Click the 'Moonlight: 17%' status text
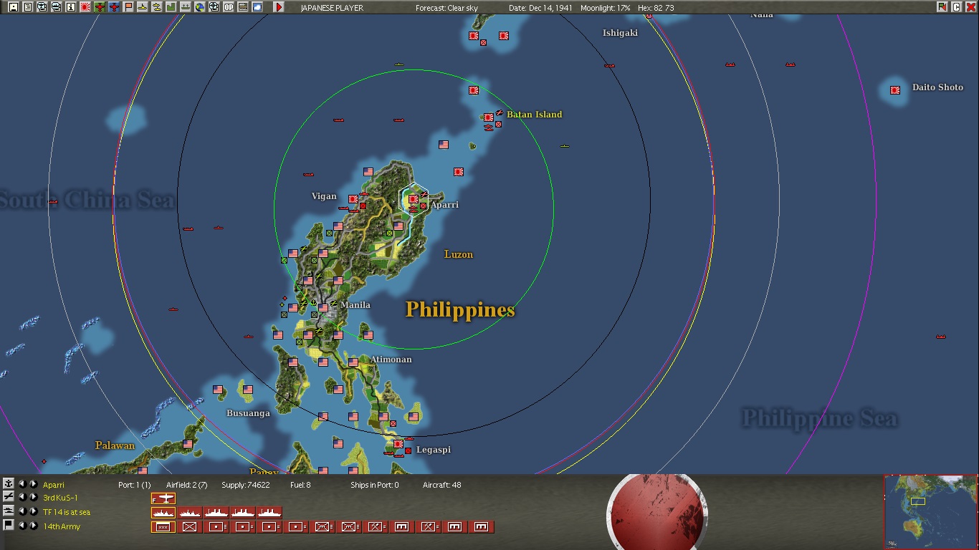This screenshot has height=550, width=979. point(606,8)
